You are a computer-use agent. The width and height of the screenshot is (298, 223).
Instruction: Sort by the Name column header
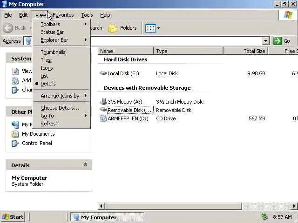(126, 51)
